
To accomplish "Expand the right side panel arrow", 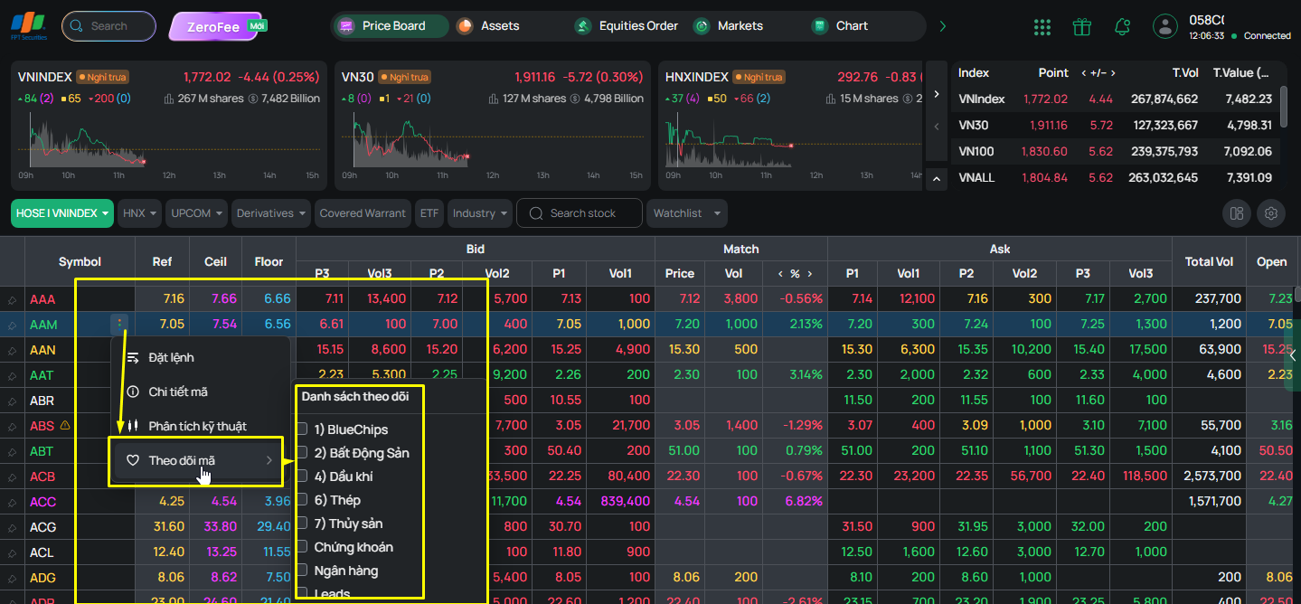I will tap(1293, 354).
